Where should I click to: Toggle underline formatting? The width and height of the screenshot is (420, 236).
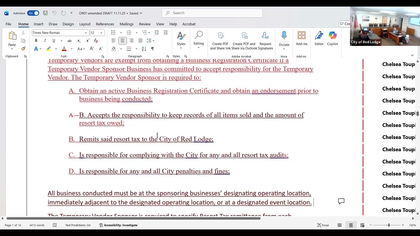click(x=53, y=41)
